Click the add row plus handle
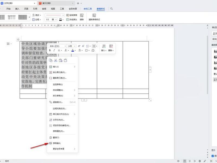Screen dimensions: 217x163 point(84,100)
